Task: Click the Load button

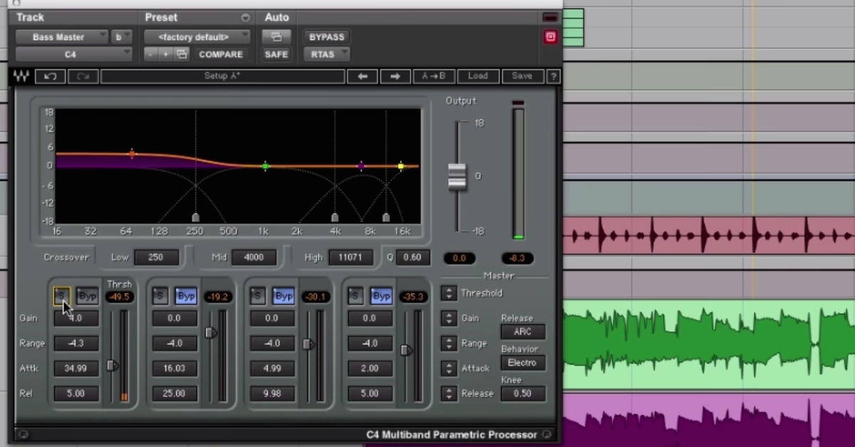Action: point(478,75)
